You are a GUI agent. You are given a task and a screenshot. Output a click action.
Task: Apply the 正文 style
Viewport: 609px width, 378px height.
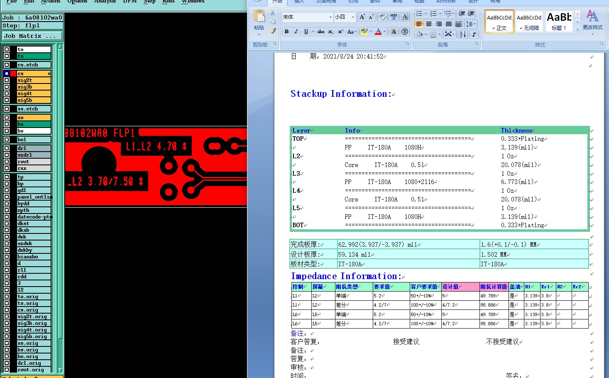(499, 22)
